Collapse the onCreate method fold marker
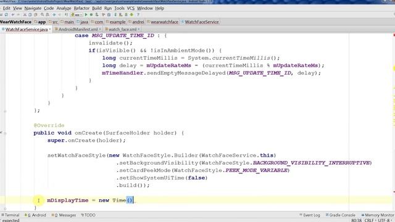Image resolution: width=395 pixels, height=222 pixels. click(5, 133)
